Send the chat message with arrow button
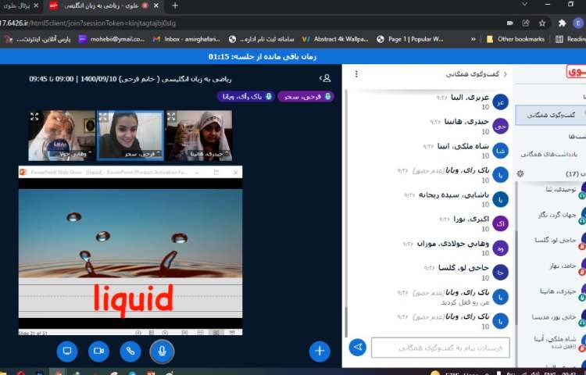 pyautogui.click(x=358, y=348)
